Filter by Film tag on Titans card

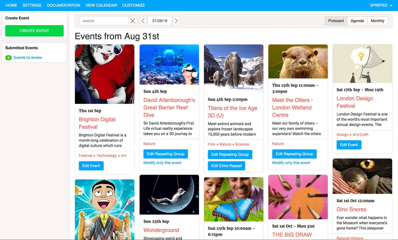pyautogui.click(x=212, y=144)
